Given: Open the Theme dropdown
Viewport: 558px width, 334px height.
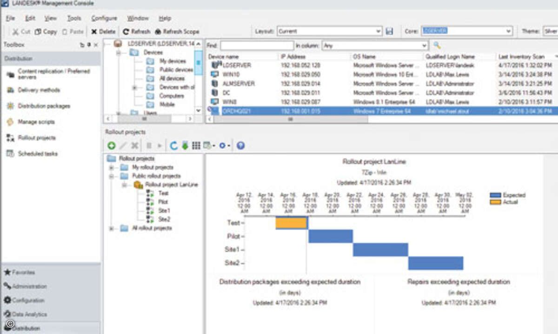Looking at the screenshot, I should 550,31.
